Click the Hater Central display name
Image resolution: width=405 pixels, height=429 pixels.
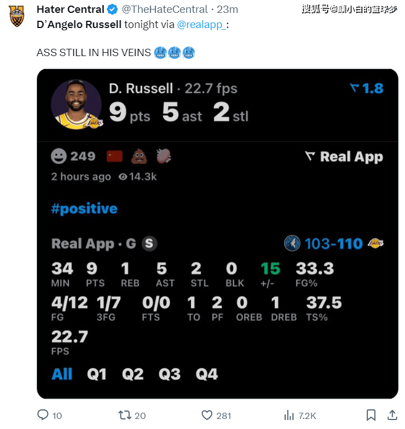[71, 10]
